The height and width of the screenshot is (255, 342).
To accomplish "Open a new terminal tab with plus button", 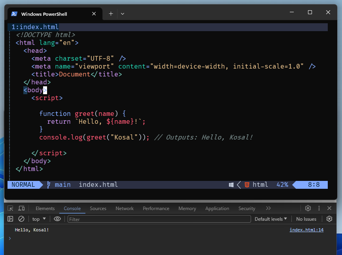I will coord(111,14).
